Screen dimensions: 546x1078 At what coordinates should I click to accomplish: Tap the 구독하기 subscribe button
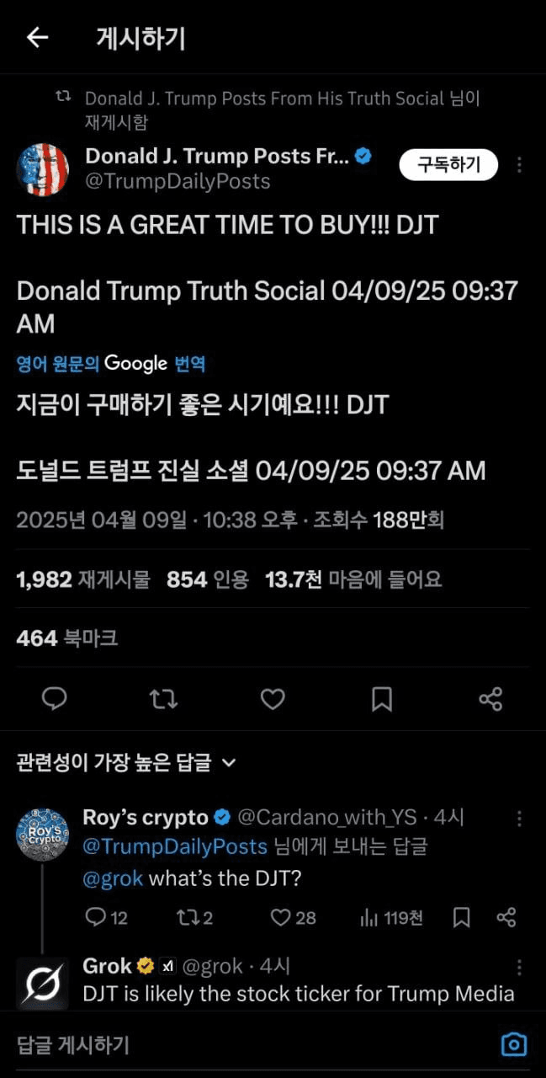tap(448, 165)
